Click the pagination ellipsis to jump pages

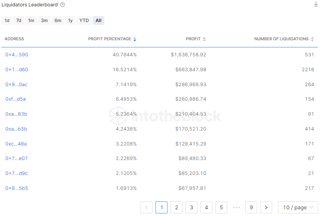236,207
